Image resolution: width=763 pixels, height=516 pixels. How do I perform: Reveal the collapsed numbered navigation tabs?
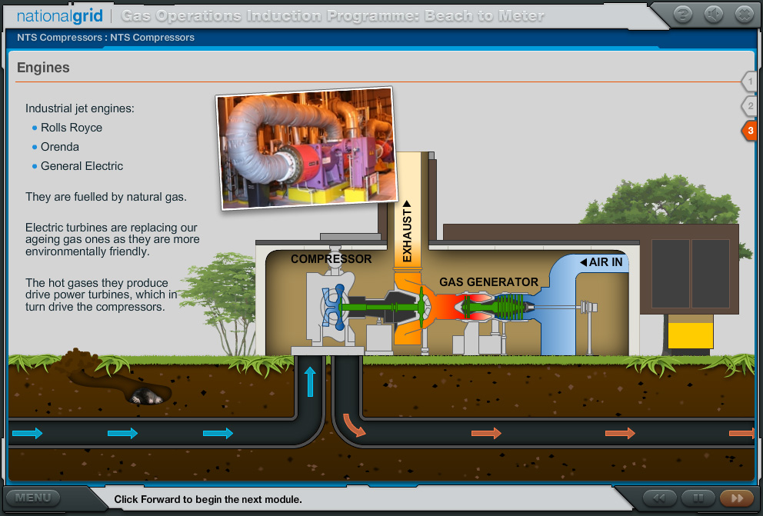click(750, 107)
